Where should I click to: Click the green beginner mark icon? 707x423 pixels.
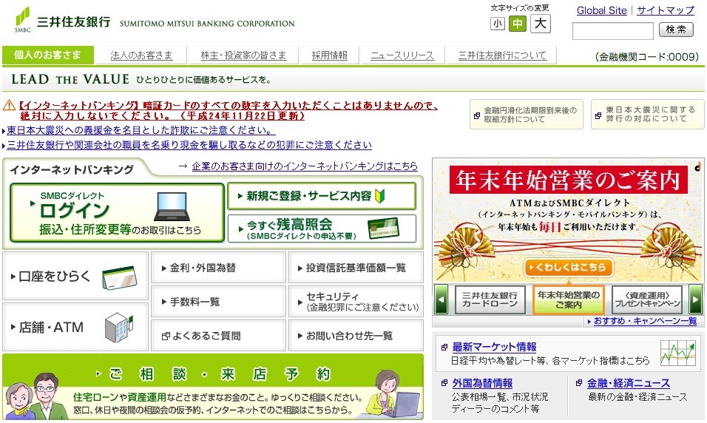[x=379, y=196]
